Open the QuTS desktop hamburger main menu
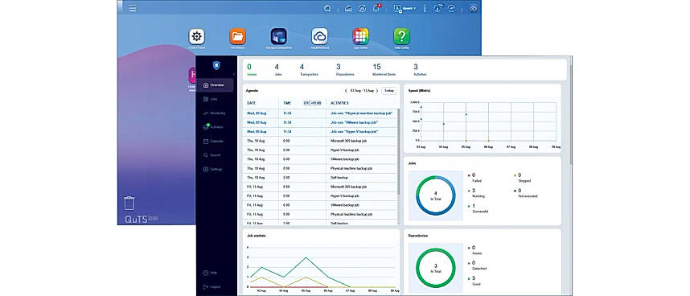The width and height of the screenshot is (690, 296). tap(133, 8)
